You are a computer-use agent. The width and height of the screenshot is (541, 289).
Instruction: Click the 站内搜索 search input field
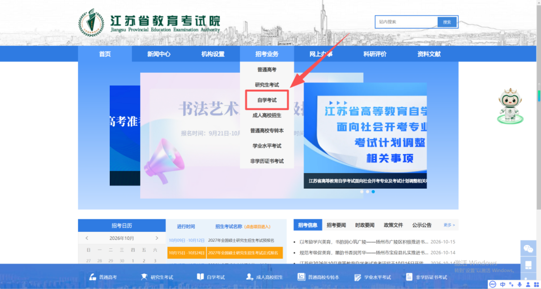pos(407,22)
